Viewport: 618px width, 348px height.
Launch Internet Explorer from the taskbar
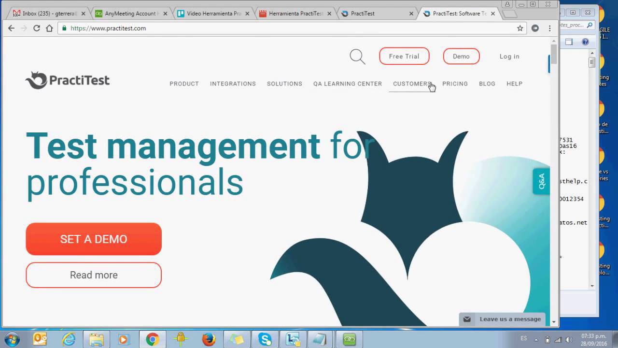tap(69, 339)
